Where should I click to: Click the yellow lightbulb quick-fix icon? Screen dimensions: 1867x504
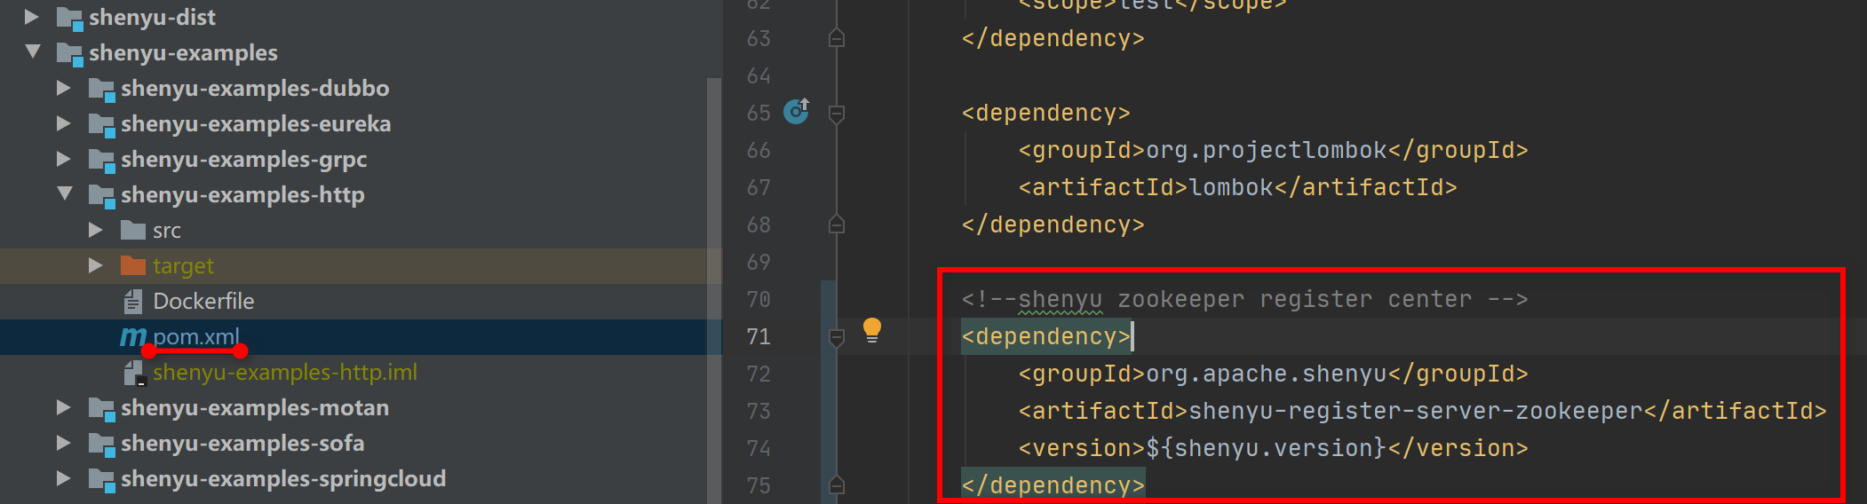872,330
